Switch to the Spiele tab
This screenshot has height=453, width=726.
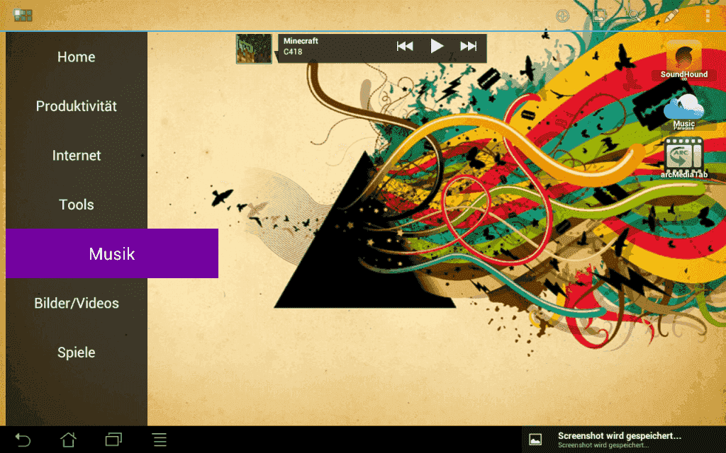77,352
